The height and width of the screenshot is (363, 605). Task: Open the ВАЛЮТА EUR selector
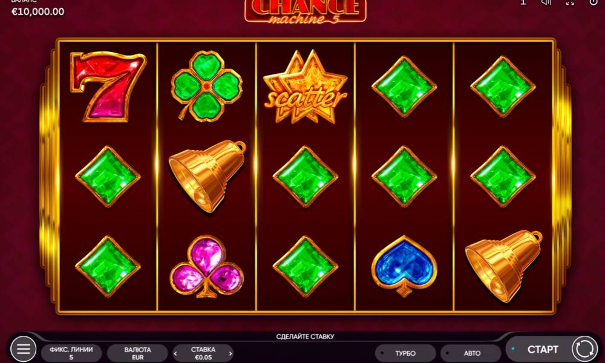click(137, 353)
